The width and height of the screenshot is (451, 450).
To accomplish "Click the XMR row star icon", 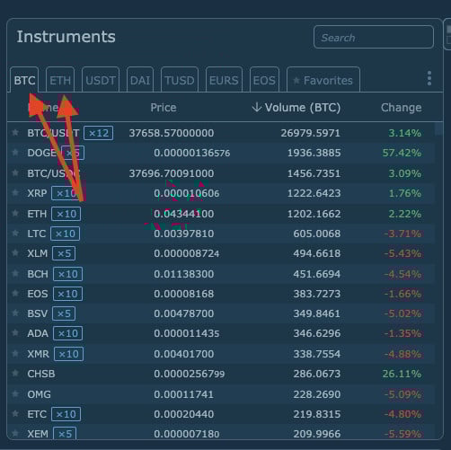I will pos(15,354).
